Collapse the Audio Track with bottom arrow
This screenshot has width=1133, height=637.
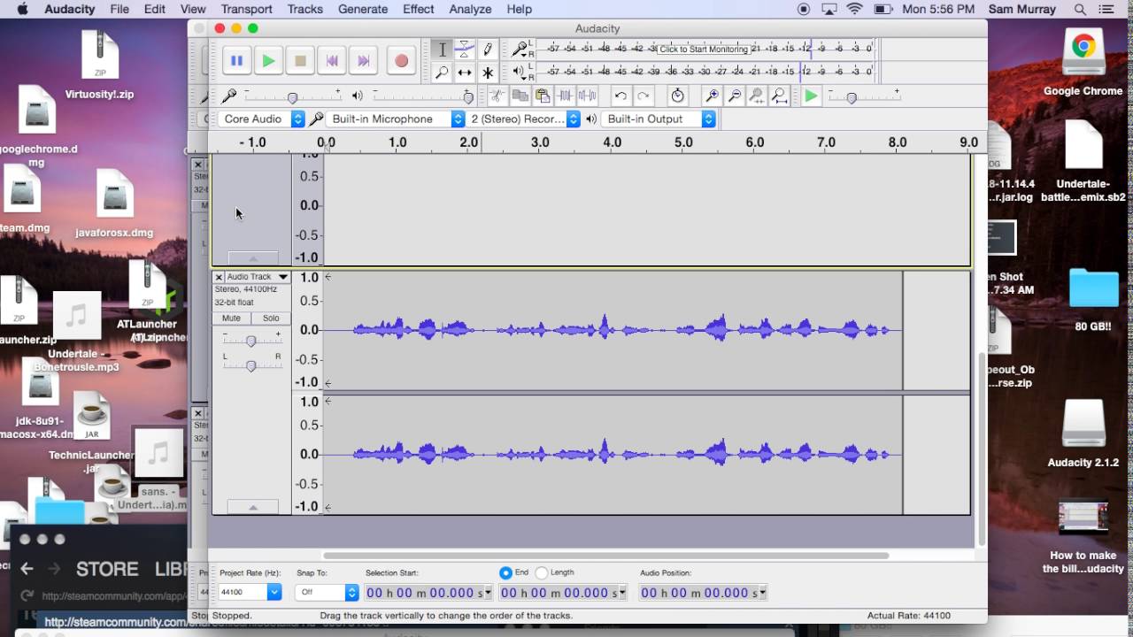[252, 507]
